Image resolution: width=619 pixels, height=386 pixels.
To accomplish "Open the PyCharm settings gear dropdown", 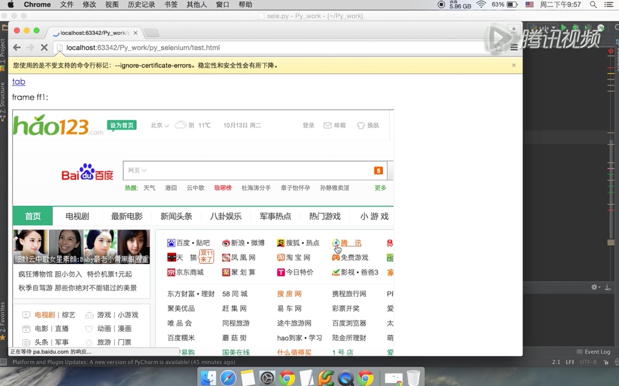I will pyautogui.click(x=596, y=287).
